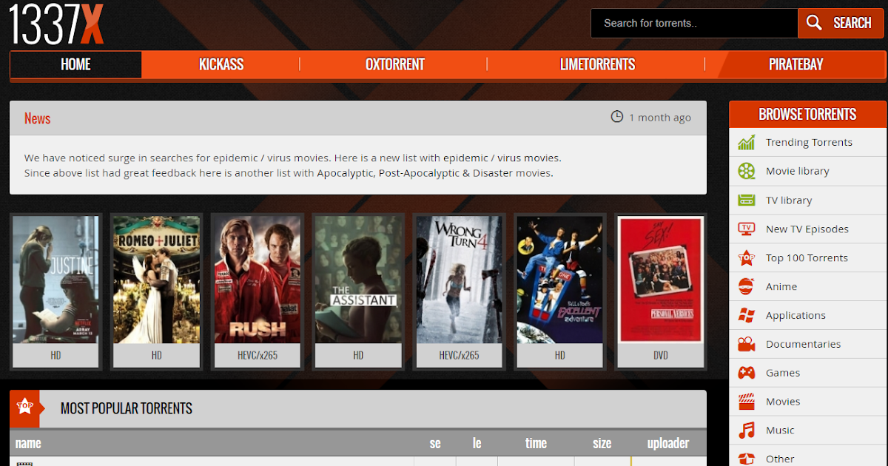
Task: Click the name column header
Action: (28, 443)
